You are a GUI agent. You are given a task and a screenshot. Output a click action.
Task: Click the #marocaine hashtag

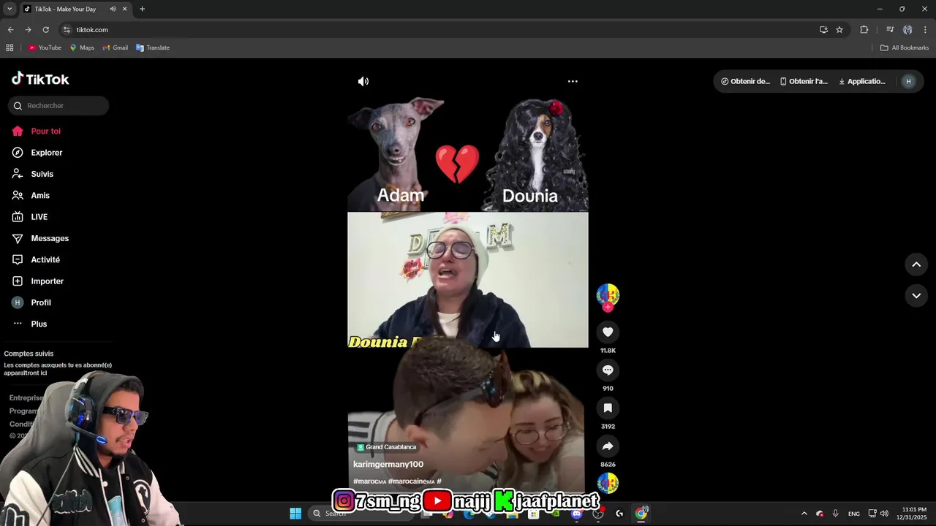[411, 481]
